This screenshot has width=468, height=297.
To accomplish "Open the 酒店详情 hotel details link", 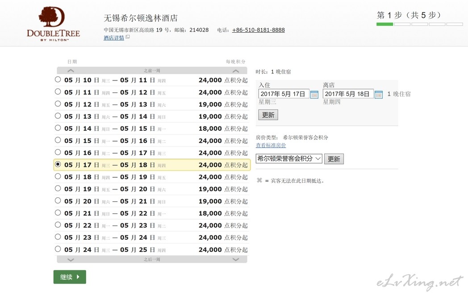I will click(x=114, y=38).
